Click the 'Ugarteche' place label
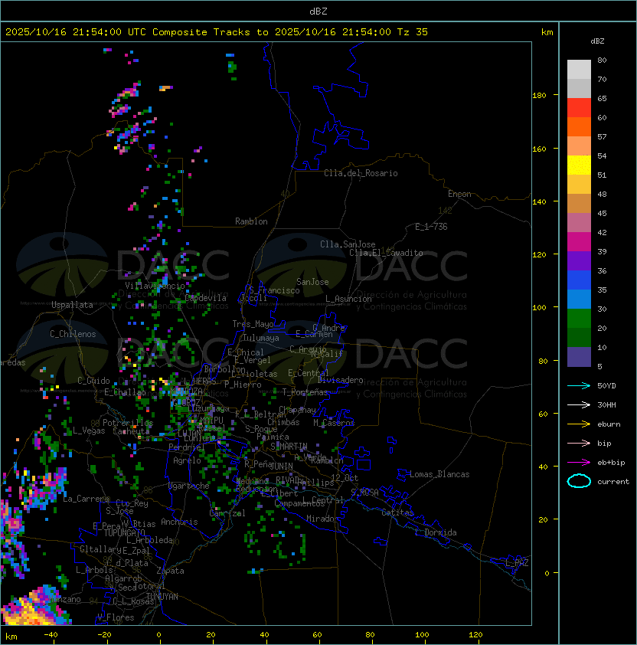The width and height of the screenshot is (637, 645). tap(189, 486)
